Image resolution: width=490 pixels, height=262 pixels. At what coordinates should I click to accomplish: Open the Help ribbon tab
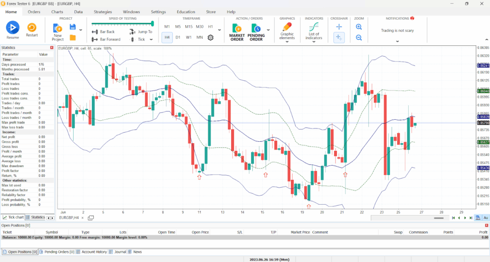click(231, 12)
